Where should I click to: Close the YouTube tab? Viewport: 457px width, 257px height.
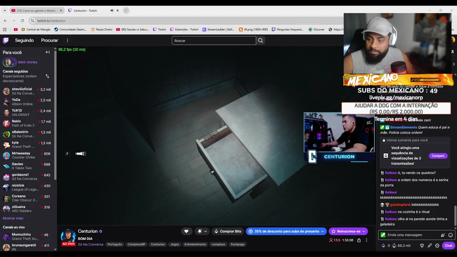(61, 10)
